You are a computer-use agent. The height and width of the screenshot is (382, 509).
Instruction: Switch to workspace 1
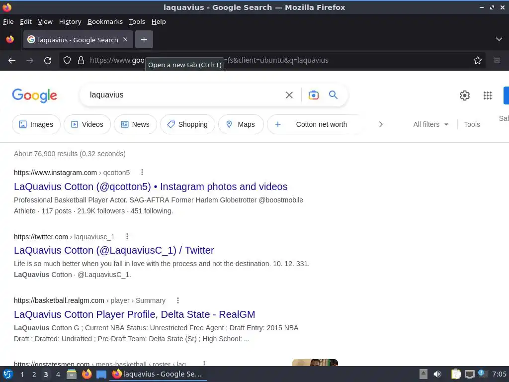tap(22, 375)
